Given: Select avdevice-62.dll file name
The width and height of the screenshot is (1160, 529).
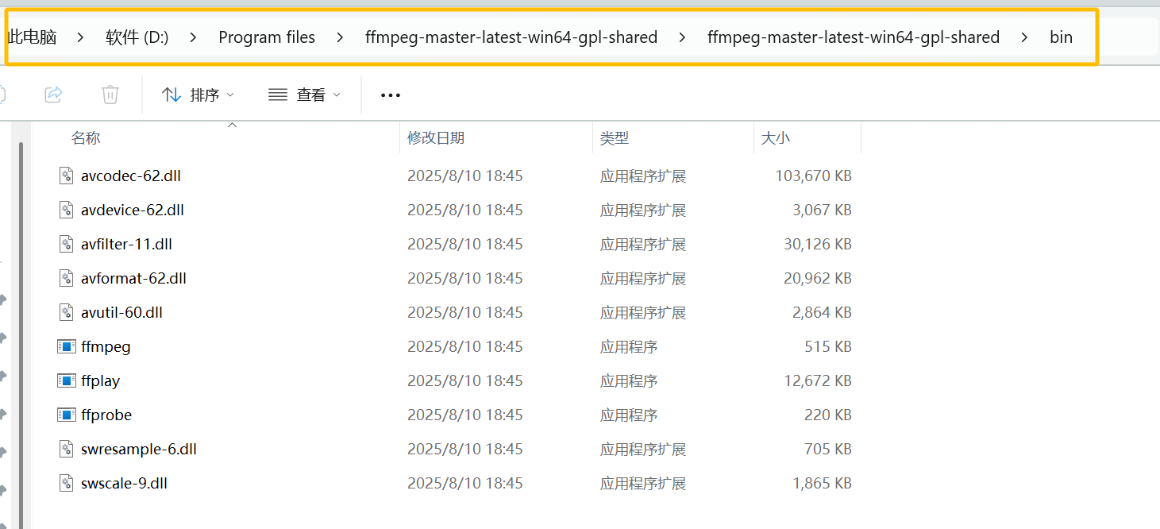Looking at the screenshot, I should tap(133, 210).
